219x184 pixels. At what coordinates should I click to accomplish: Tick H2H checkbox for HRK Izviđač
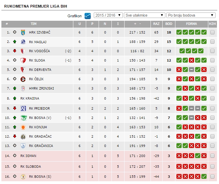[x=212, y=32]
